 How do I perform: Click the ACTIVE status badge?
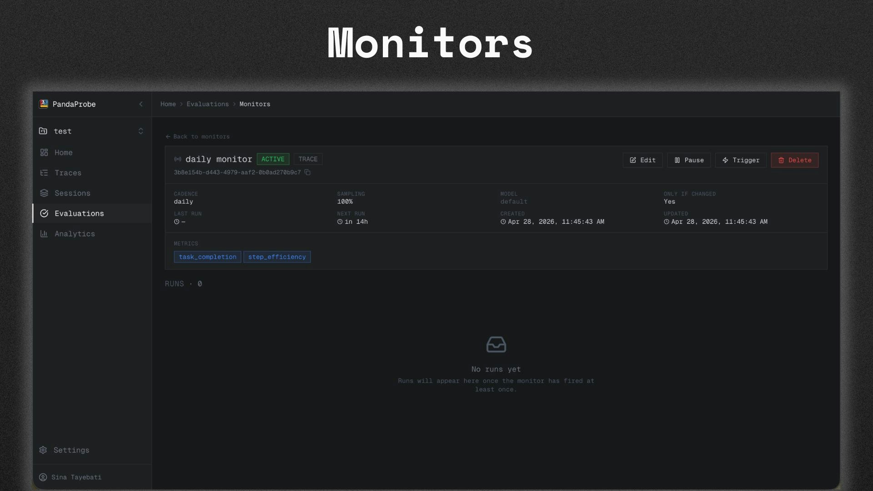273,159
